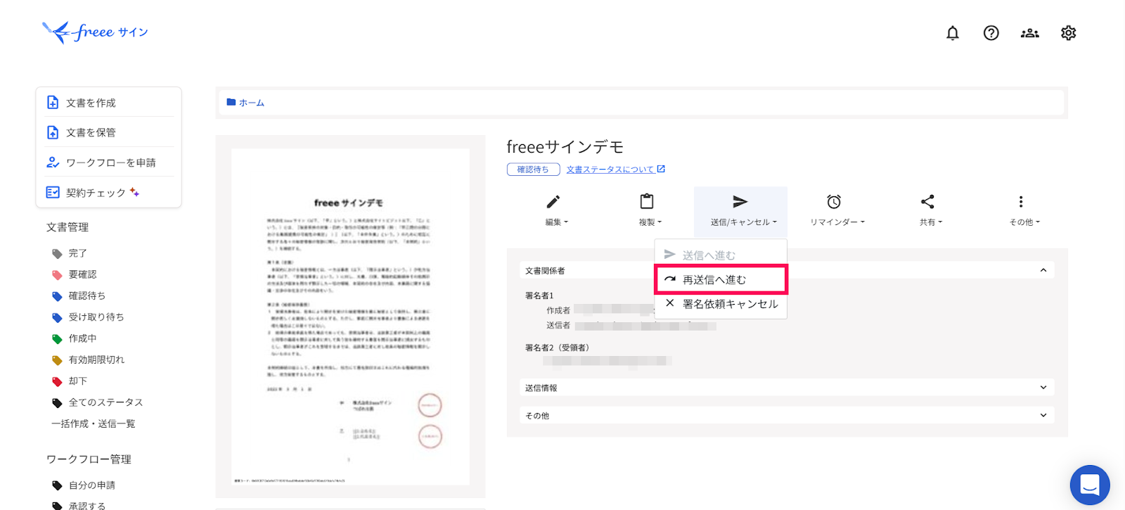Click the 契約チェック button
This screenshot has width=1125, height=510.
click(109, 192)
